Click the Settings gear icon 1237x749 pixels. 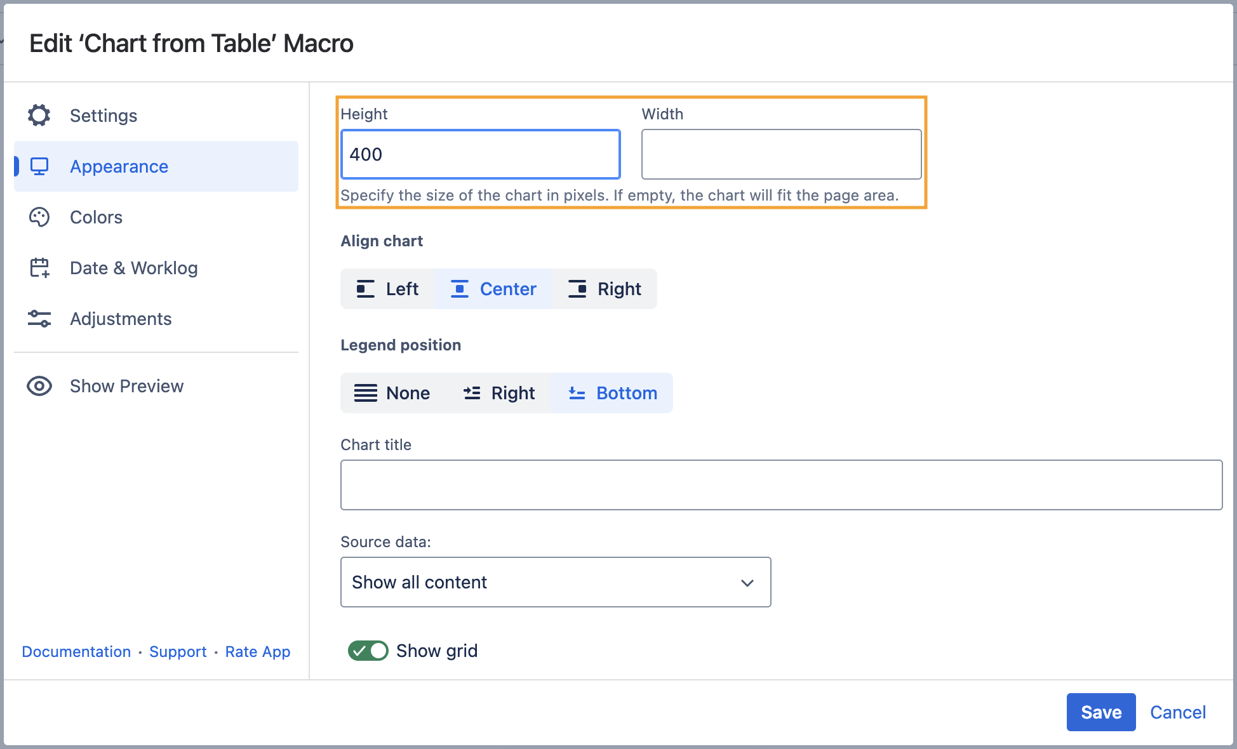(39, 116)
